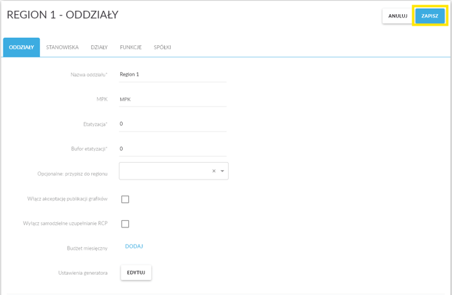The image size is (452, 295).
Task: Click the MPK input field
Action: click(172, 99)
